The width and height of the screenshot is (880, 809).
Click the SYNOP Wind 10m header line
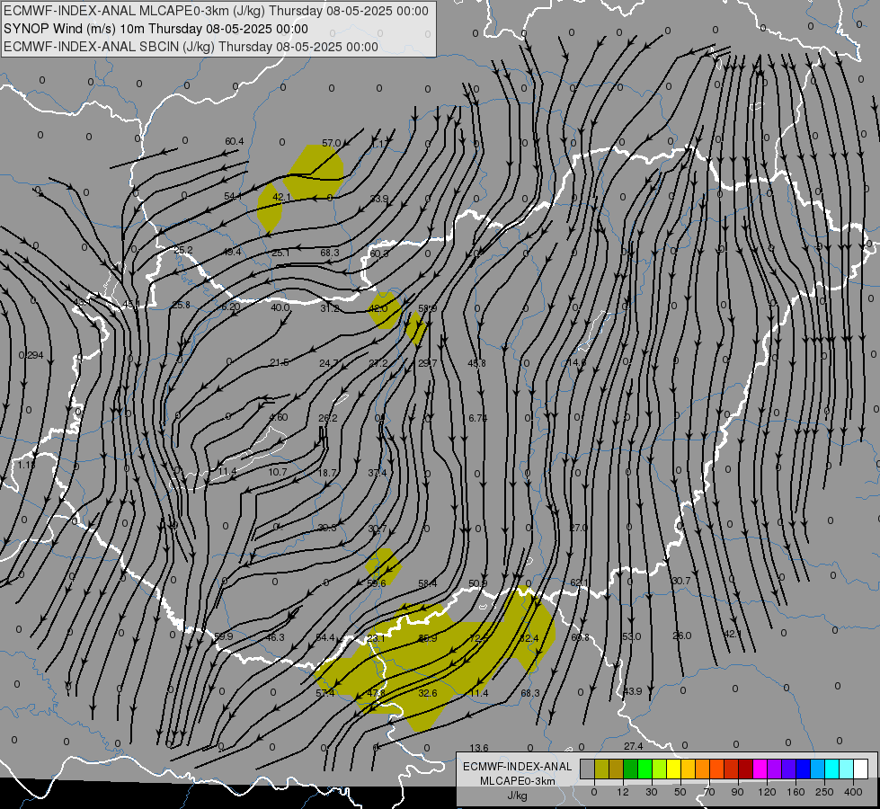point(156,29)
